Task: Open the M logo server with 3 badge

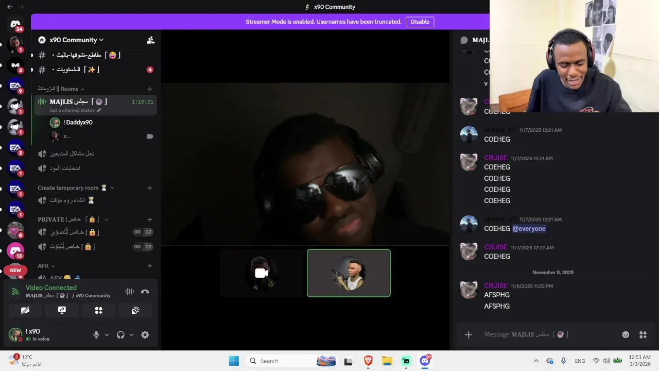Action: 15,65
